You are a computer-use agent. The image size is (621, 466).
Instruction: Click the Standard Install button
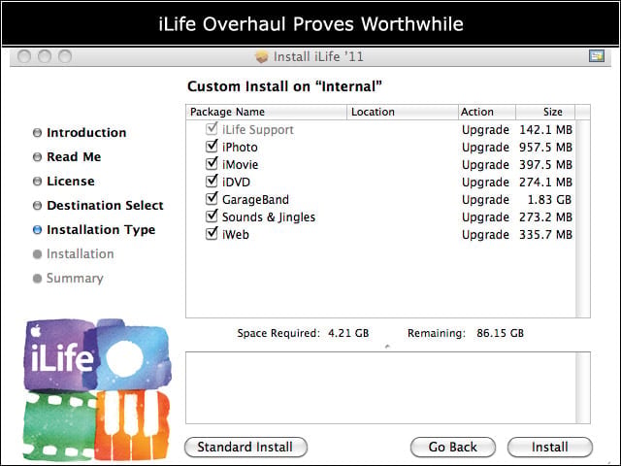(245, 447)
